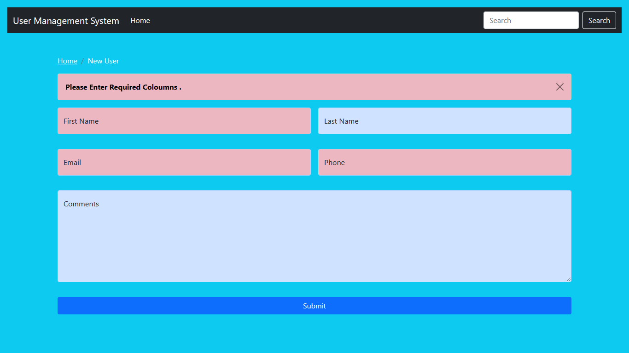This screenshot has height=353, width=629.
Task: Open the User Management System brand link
Action: pos(66,21)
